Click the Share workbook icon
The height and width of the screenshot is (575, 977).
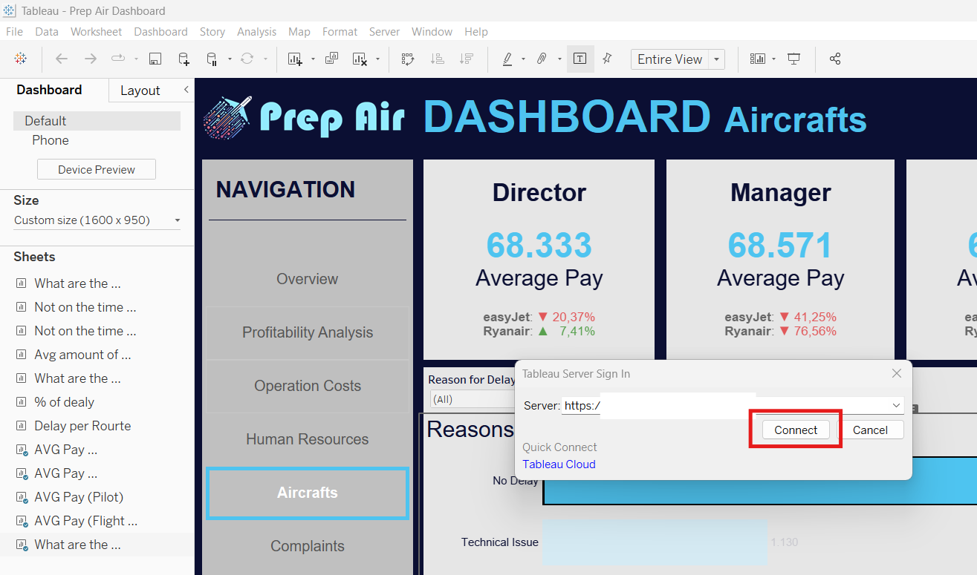coord(835,59)
